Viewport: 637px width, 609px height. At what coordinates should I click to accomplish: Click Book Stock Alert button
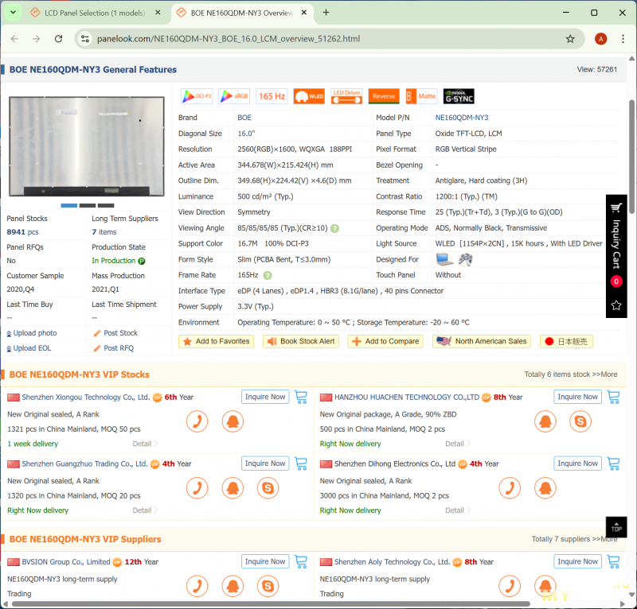(x=301, y=342)
